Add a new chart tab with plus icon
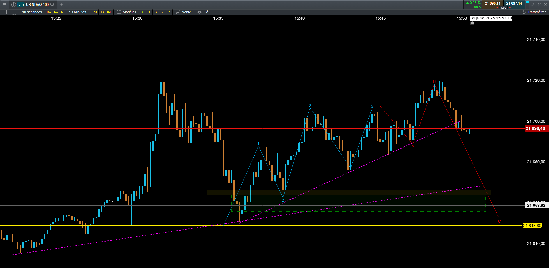Image resolution: width=549 pixels, height=268 pixels. 62,5
